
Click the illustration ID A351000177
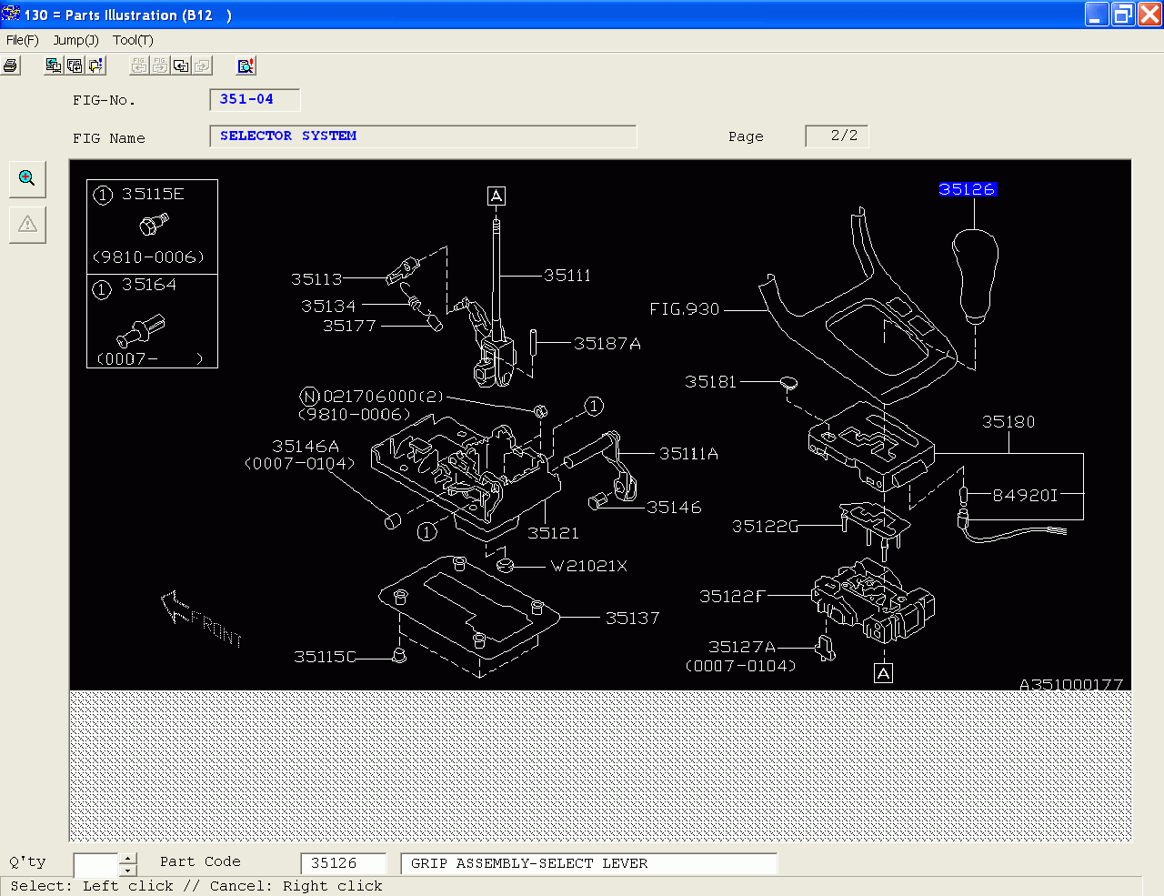click(1071, 684)
